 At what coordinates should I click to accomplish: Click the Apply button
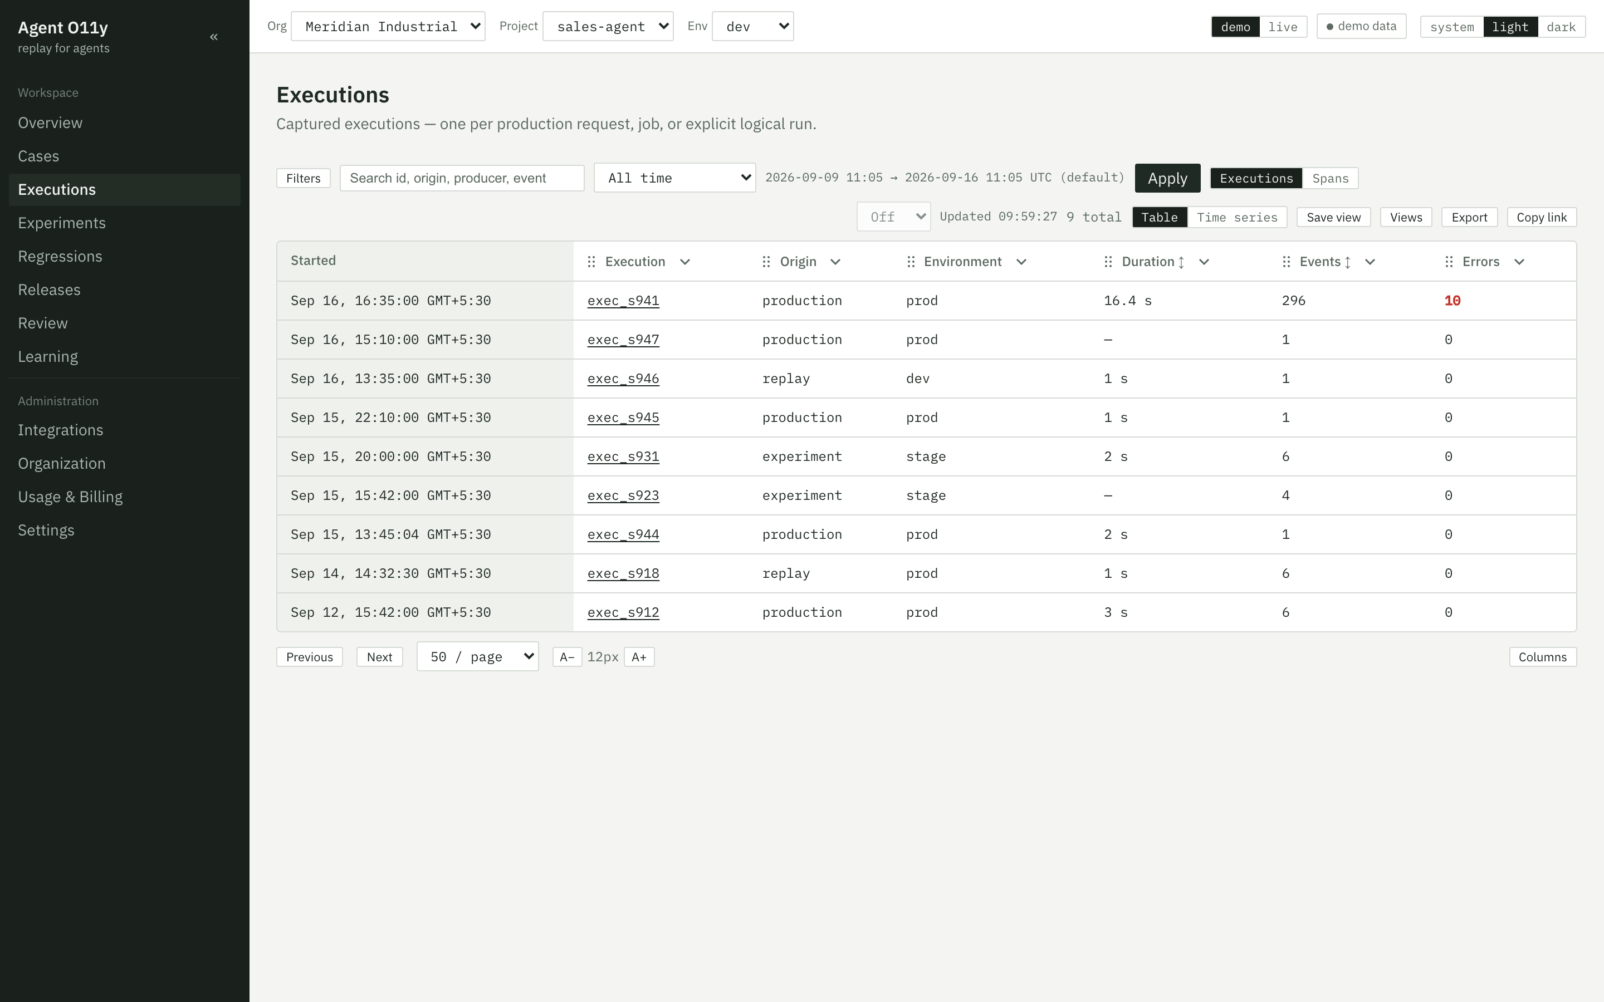click(1167, 178)
